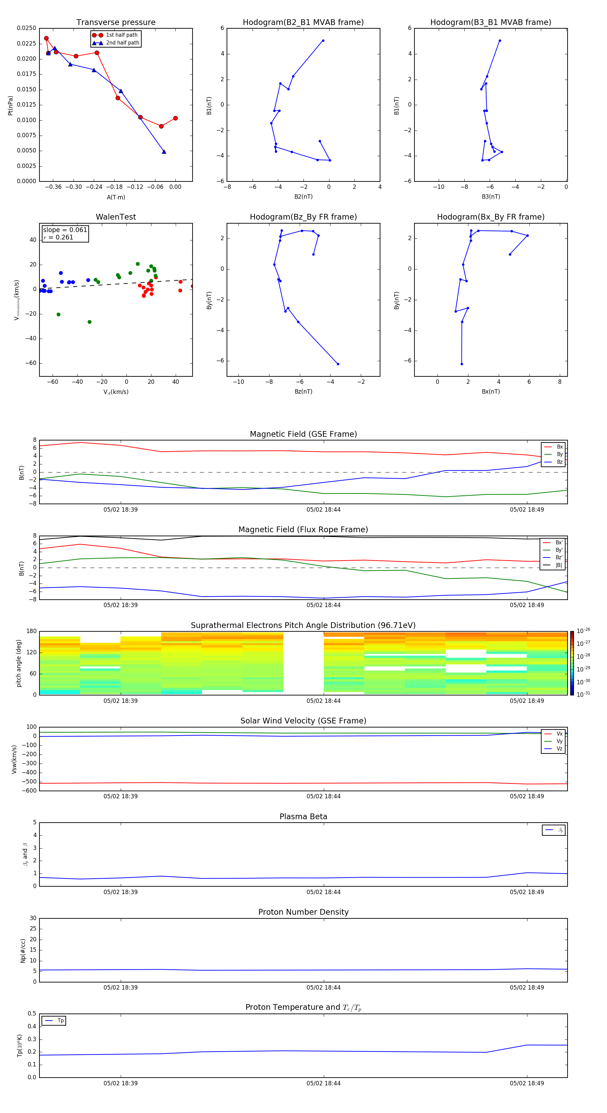Click the 'B3(nT)' x-axis label
607x1113 pixels.
click(491, 197)
